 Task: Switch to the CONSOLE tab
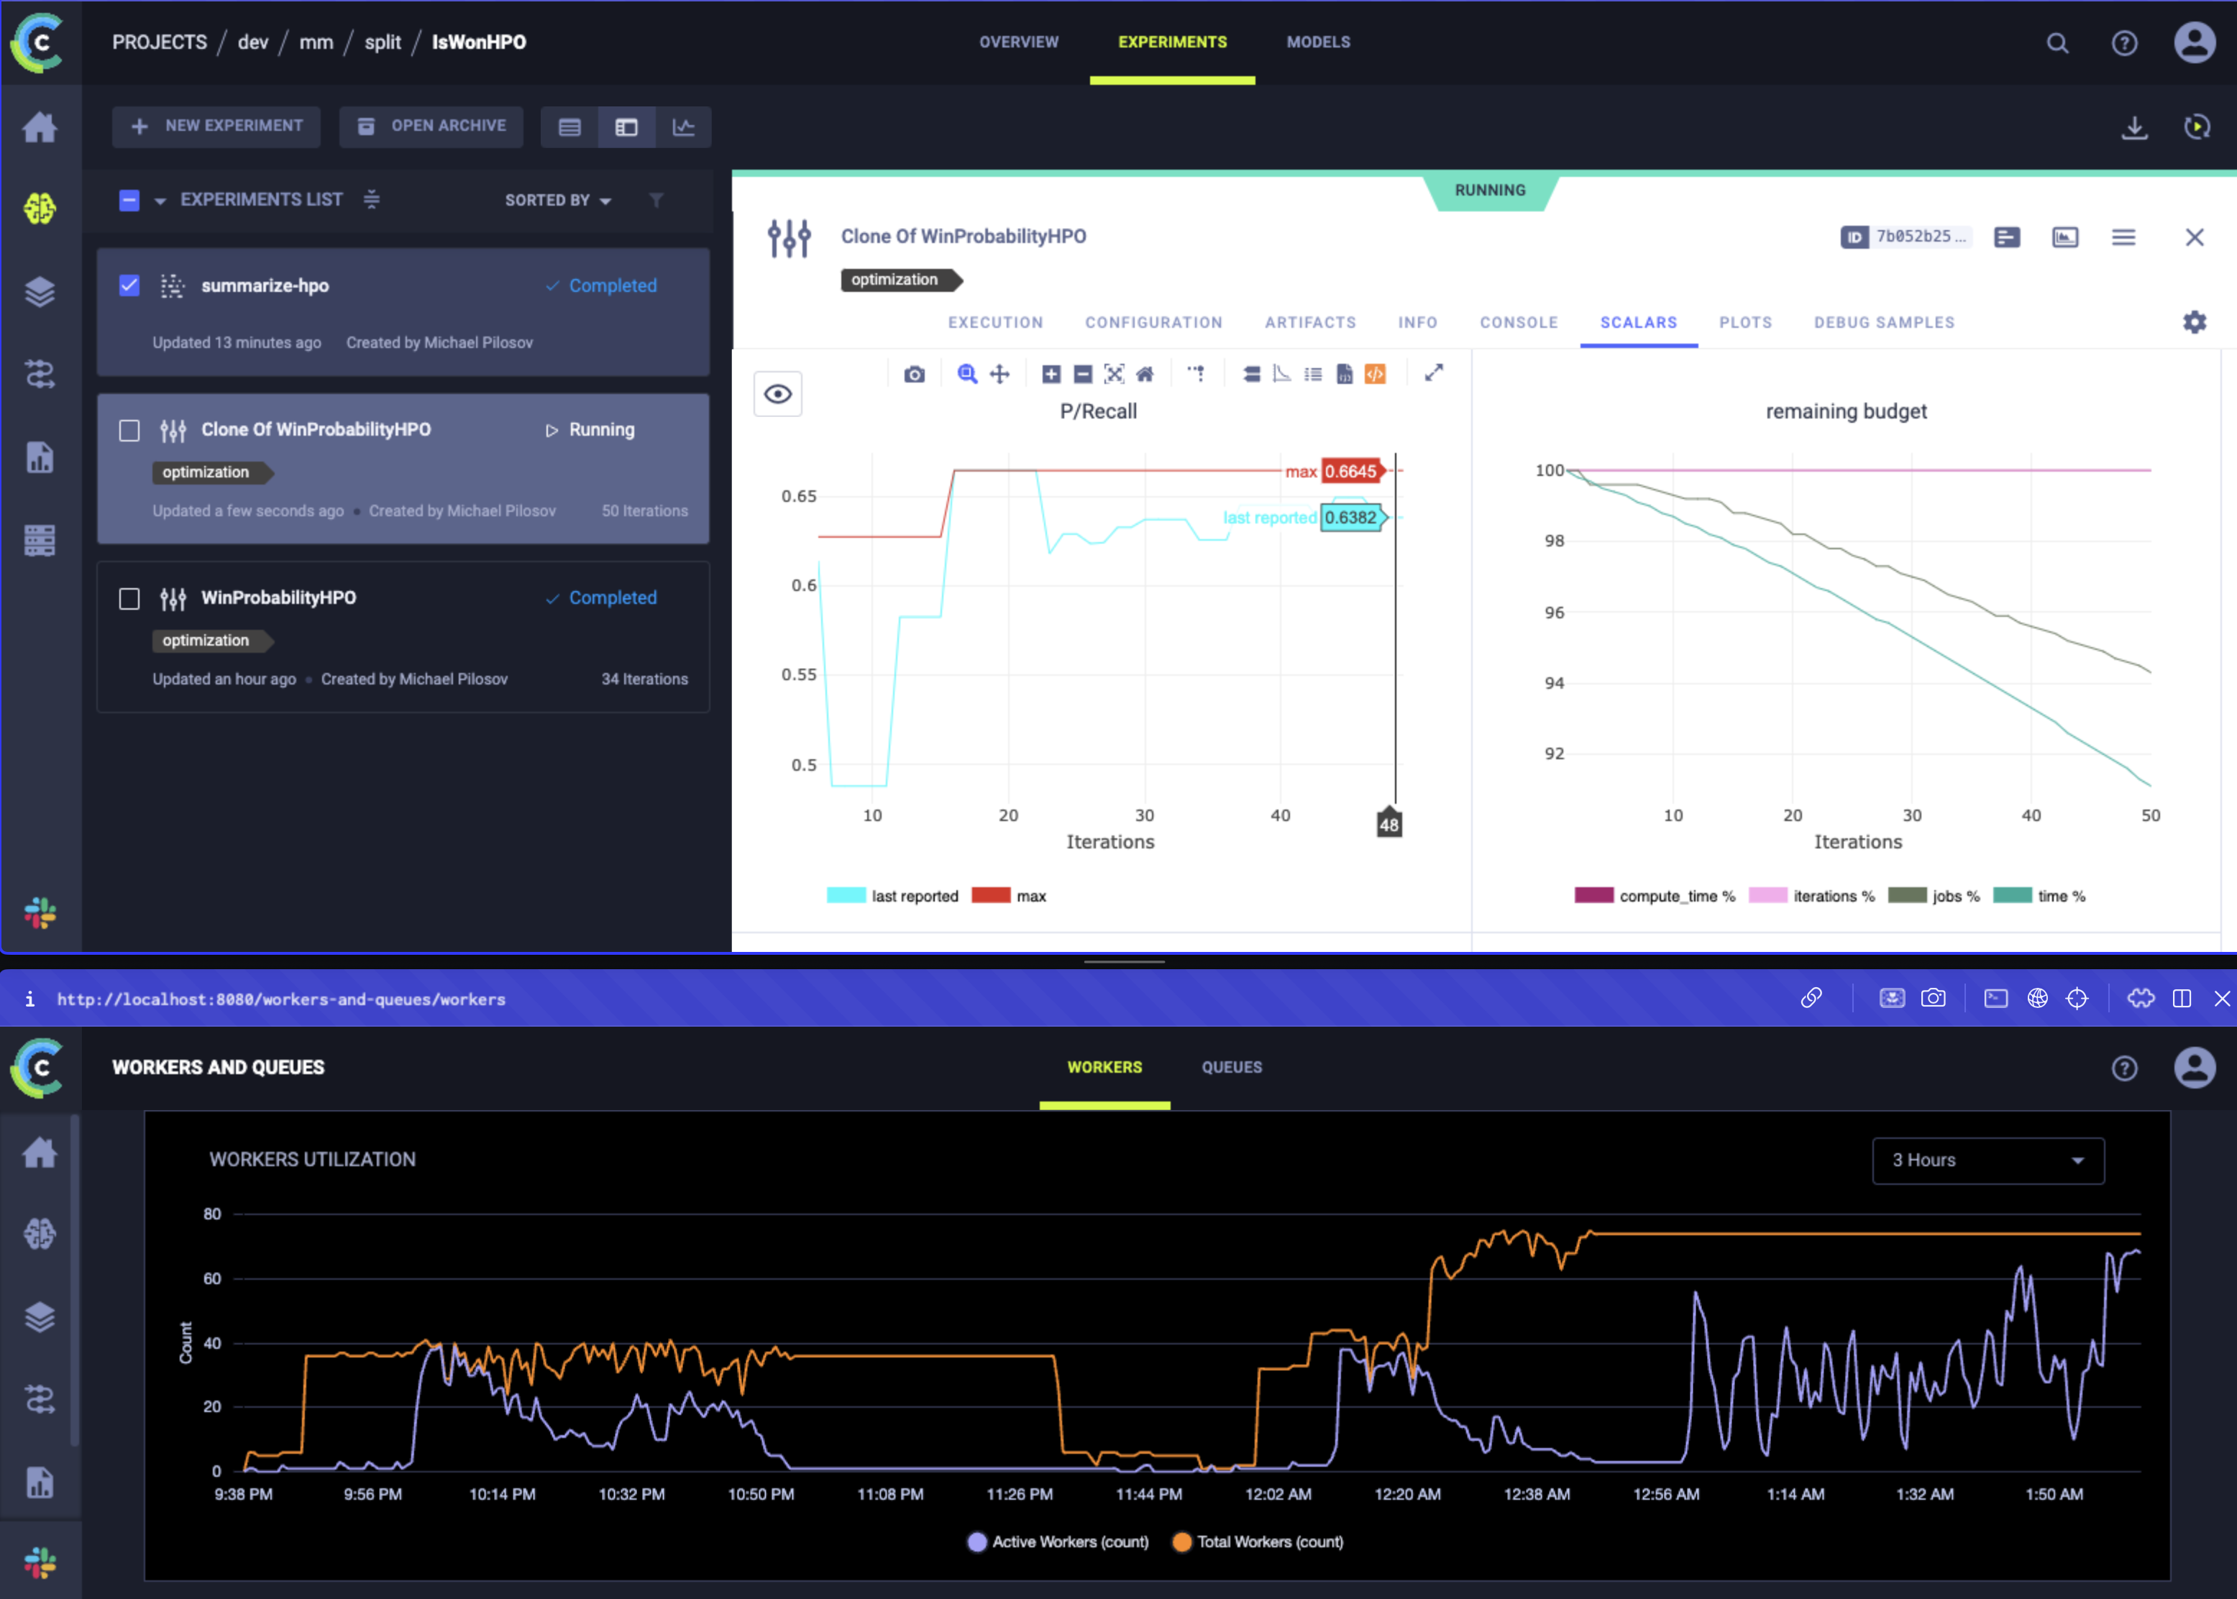click(1518, 322)
